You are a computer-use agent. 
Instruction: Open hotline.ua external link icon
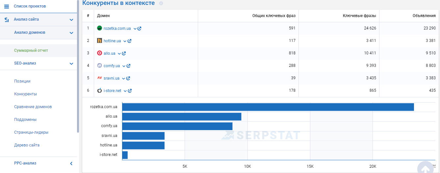point(129,41)
